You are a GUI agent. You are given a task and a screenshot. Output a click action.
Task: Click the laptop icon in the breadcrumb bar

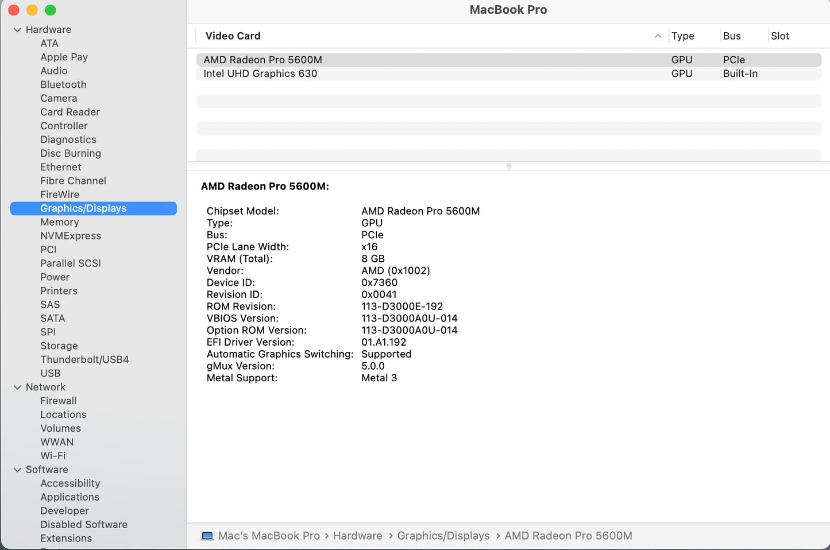pos(207,535)
